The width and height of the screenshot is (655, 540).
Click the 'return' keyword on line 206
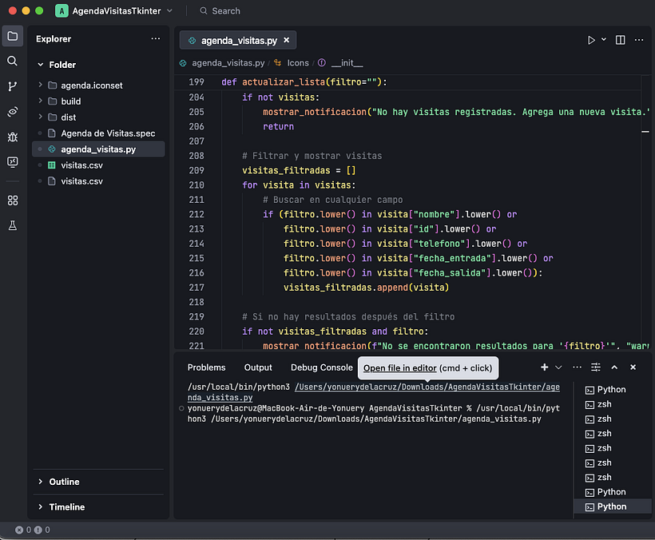(278, 126)
